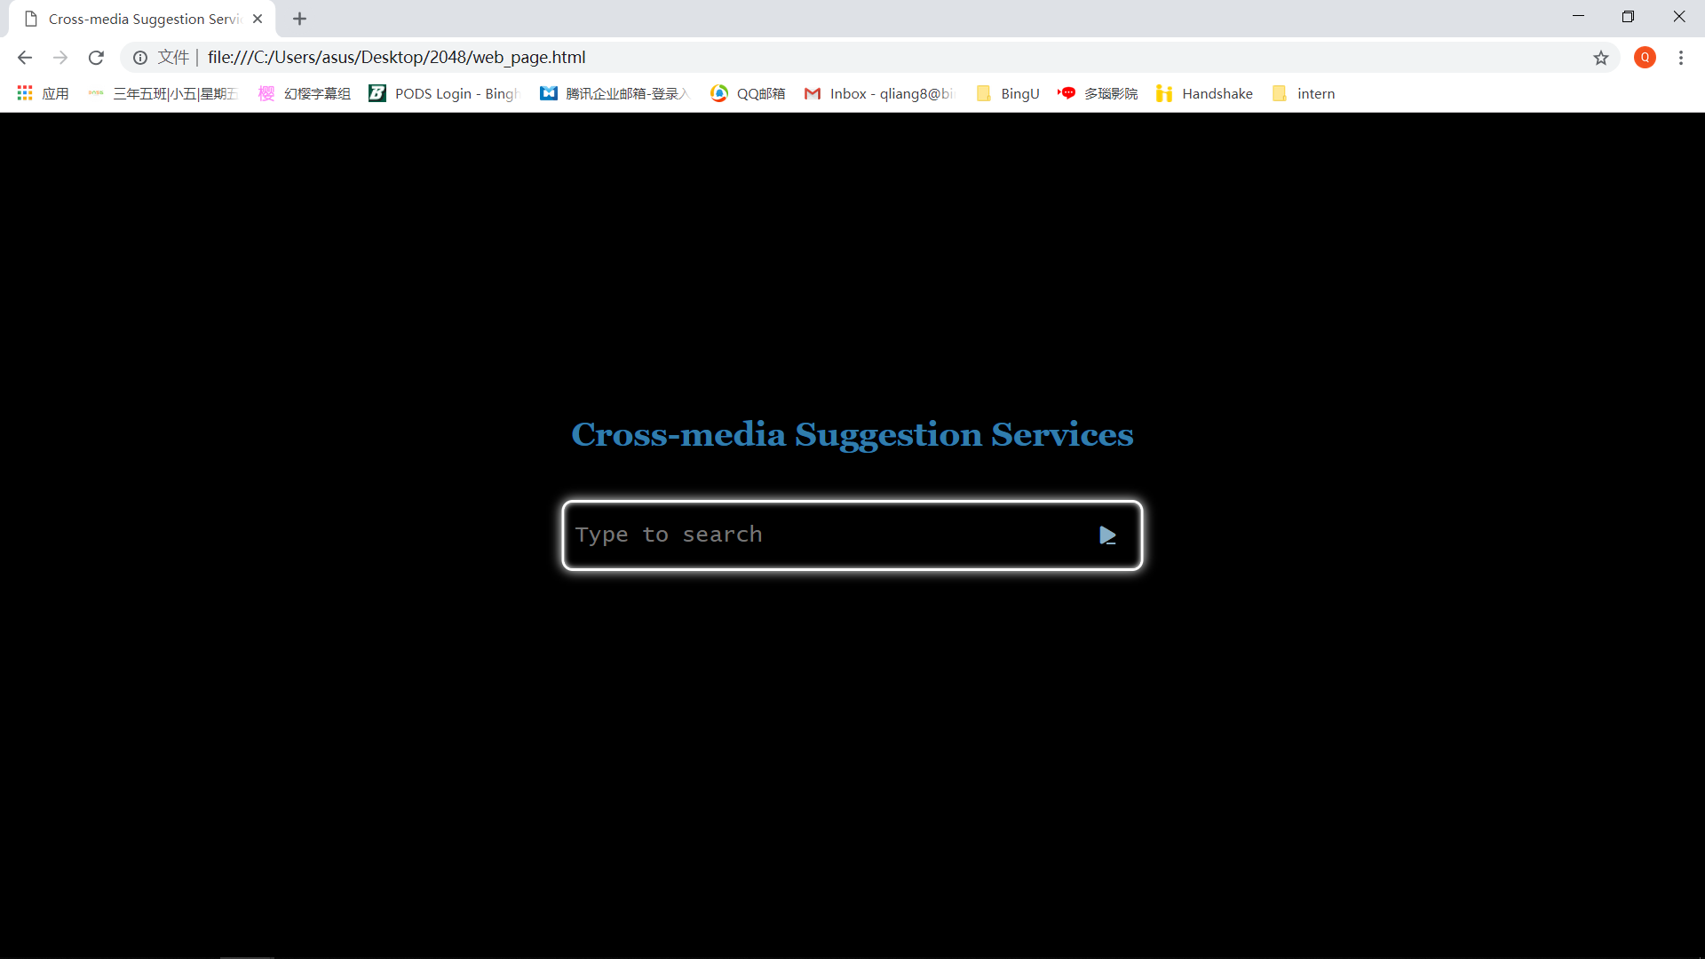Close the Cross-media Suggestion tab
The width and height of the screenshot is (1705, 959).
point(258,19)
